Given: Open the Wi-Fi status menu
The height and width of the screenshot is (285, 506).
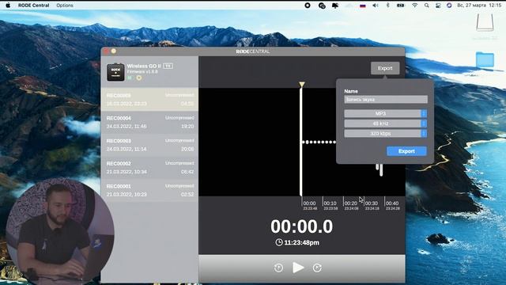Looking at the screenshot, I should [414, 6].
